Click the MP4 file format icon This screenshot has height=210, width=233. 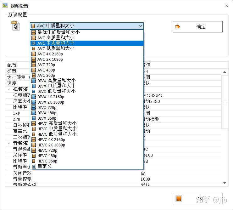[16, 26]
